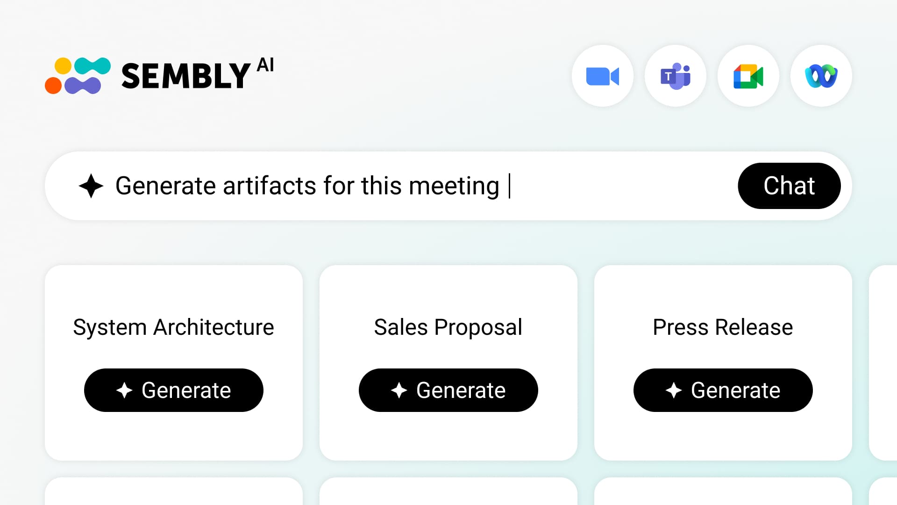The width and height of the screenshot is (897, 505).
Task: Click the Sembly AI logo
Action: tap(78, 76)
